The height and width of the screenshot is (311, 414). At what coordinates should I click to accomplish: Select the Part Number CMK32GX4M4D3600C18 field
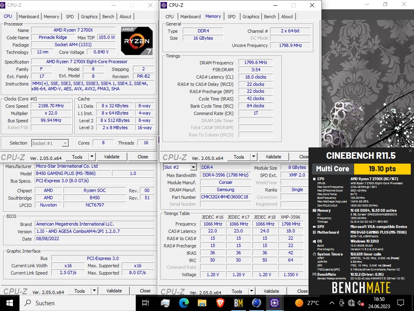[225, 197]
